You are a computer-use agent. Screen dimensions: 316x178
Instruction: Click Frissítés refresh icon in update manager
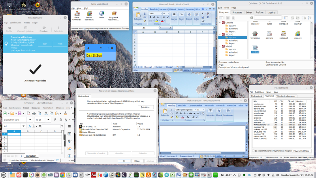(44, 29)
